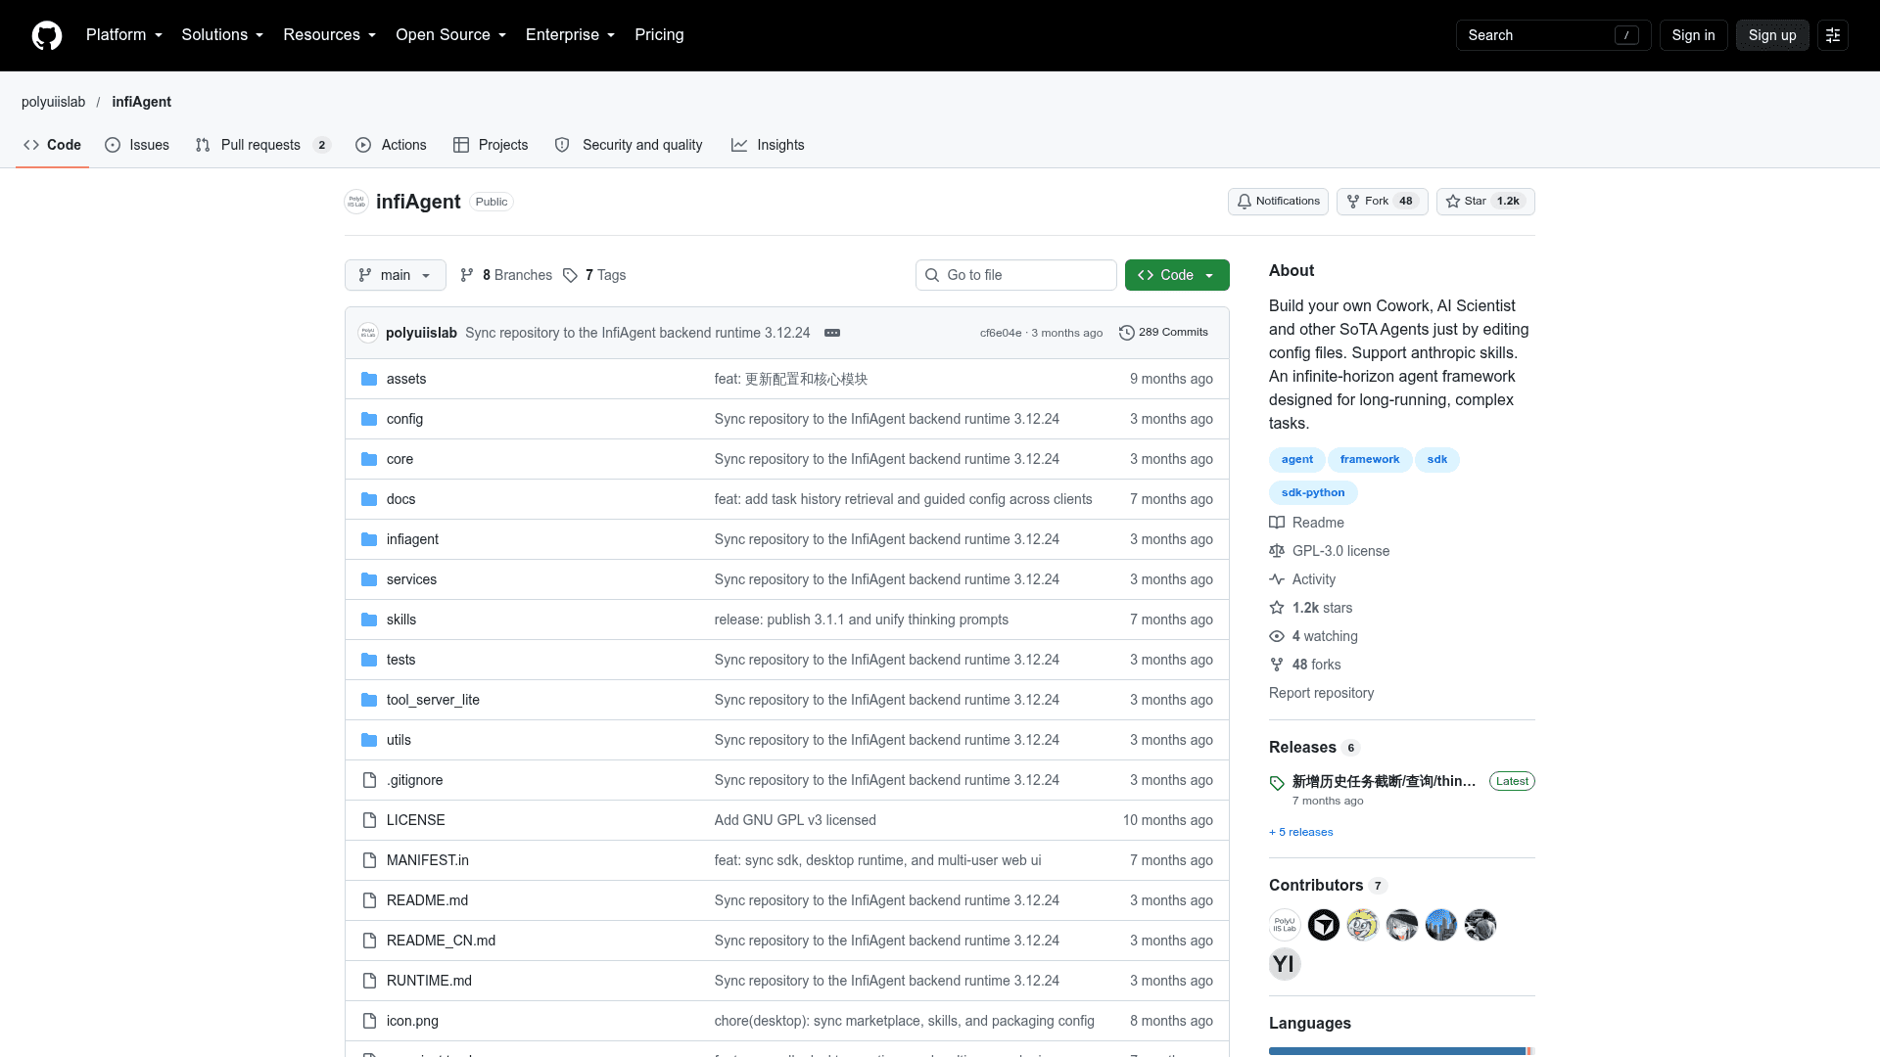Open the polyuiislab owner link
The height and width of the screenshot is (1057, 1880).
click(x=53, y=102)
